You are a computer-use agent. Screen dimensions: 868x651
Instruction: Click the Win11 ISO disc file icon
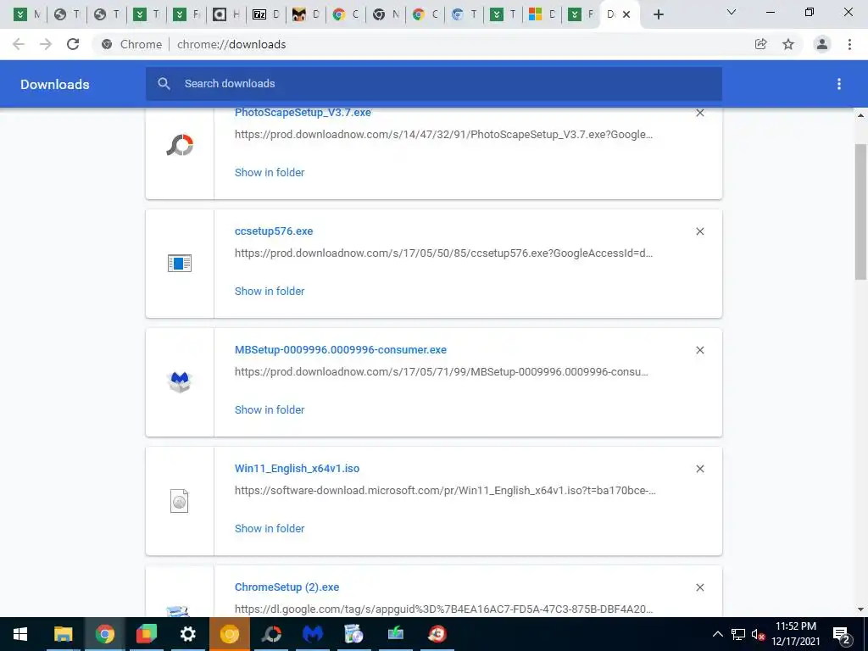coord(180,501)
